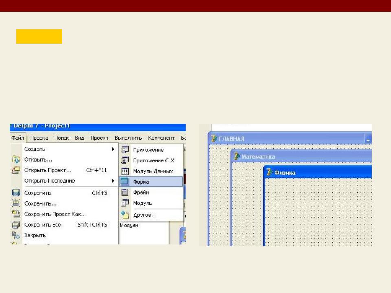391x293 pixels.
Task: Open the Компонент menu
Action: [x=161, y=138]
